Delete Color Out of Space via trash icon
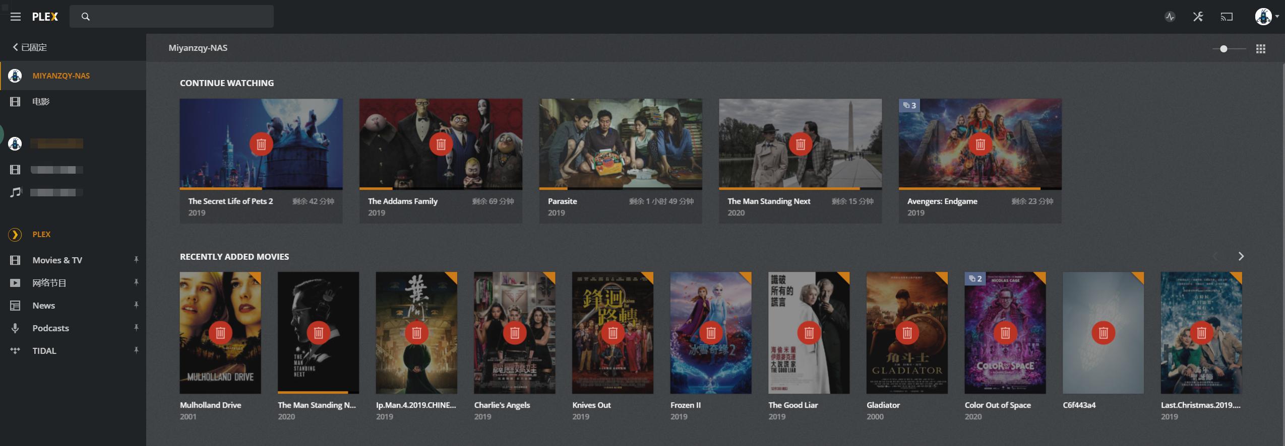The width and height of the screenshot is (1285, 446). tap(1005, 333)
